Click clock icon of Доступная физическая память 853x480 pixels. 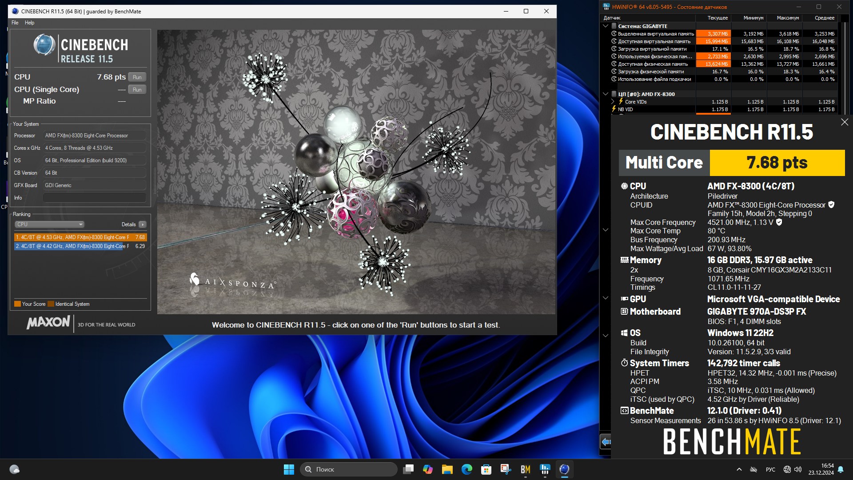614,64
